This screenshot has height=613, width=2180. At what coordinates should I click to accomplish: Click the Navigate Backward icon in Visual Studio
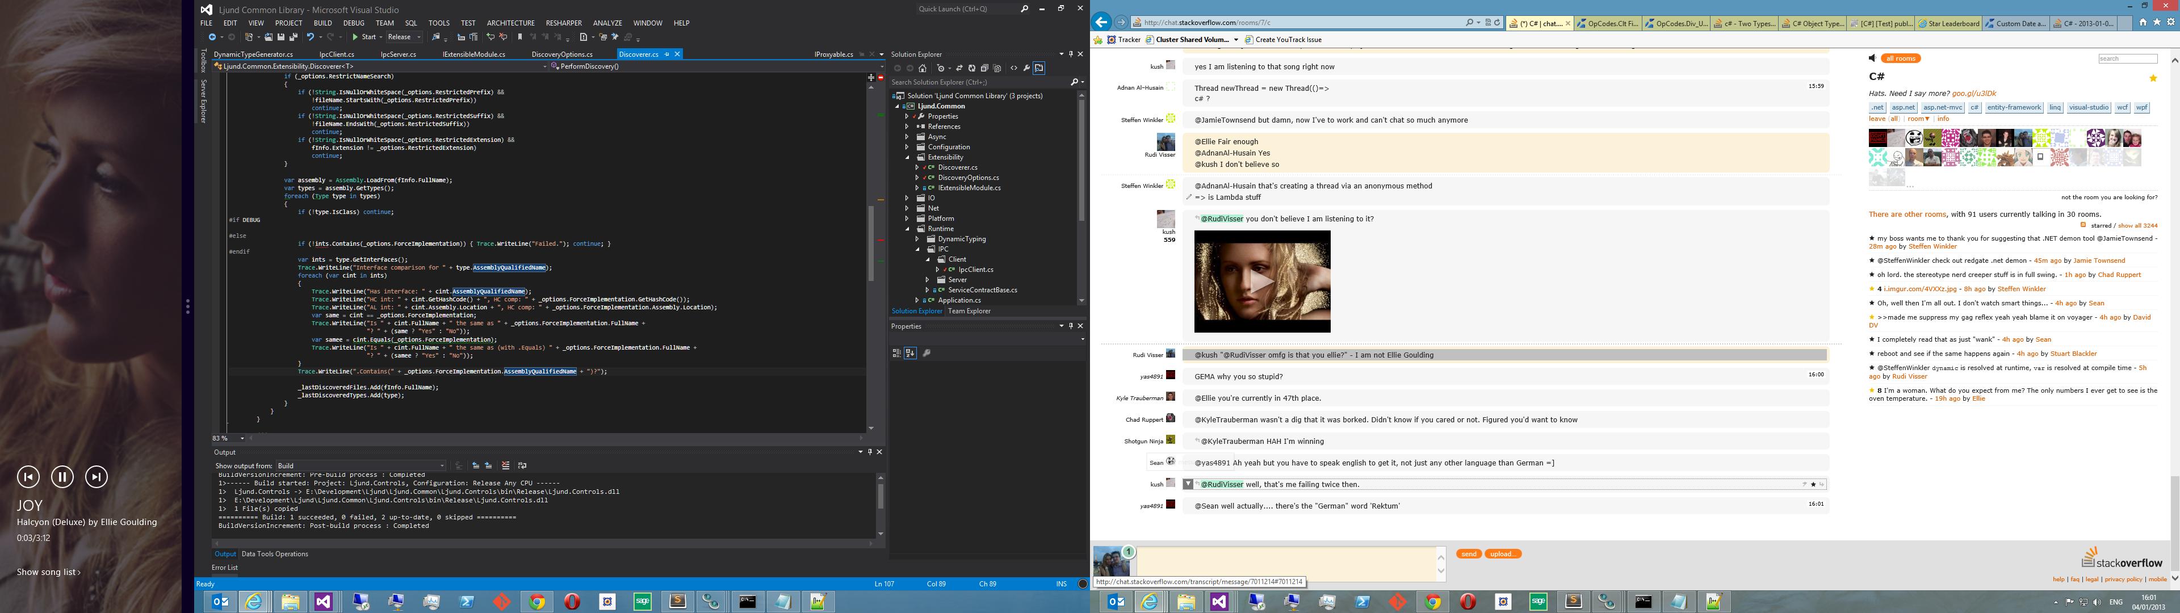(x=212, y=37)
